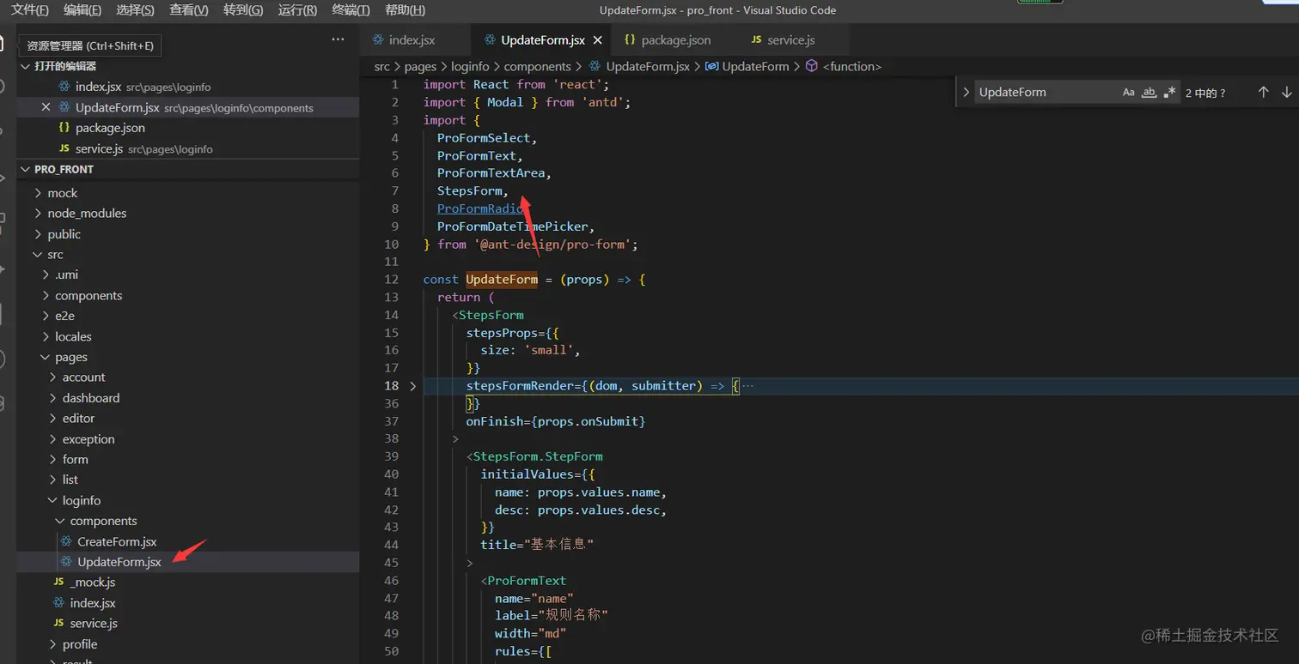Open the Terminal menu (终端)

(x=351, y=10)
